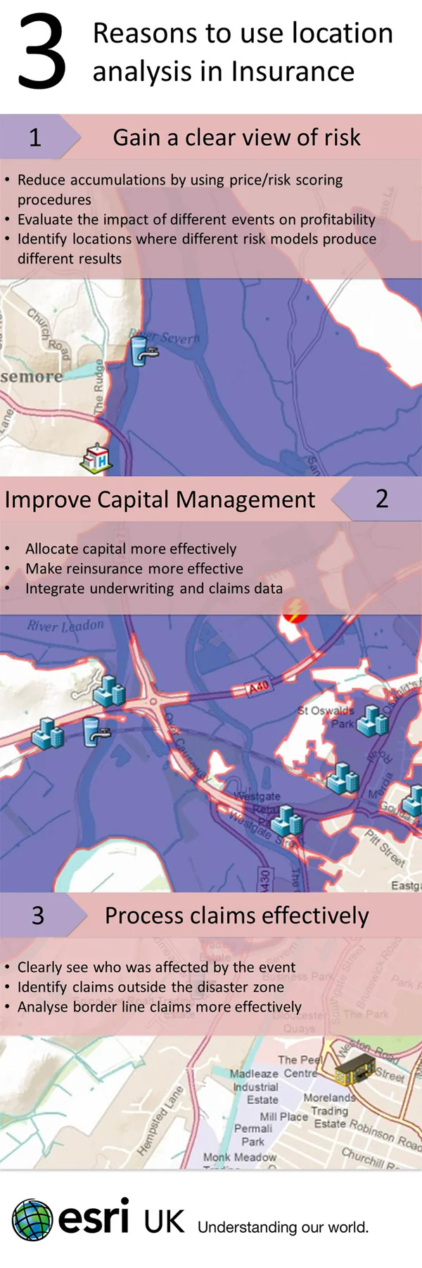Image resolution: width=422 pixels, height=1268 pixels.
Task: Select the heading 'Gain a clear view of risk'
Action: (237, 137)
